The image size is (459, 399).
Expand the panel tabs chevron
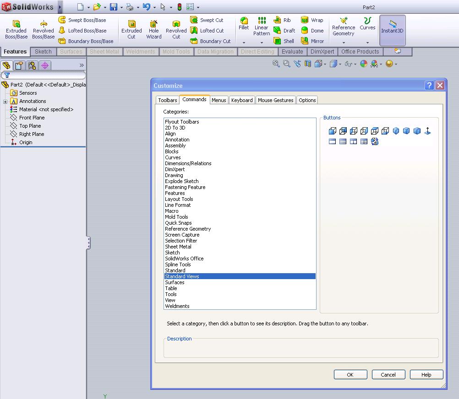point(82,65)
